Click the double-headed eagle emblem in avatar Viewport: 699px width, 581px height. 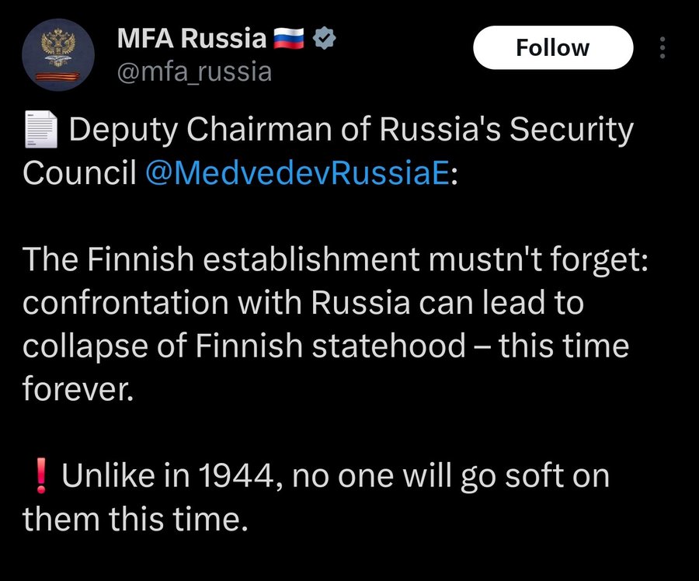tap(57, 44)
